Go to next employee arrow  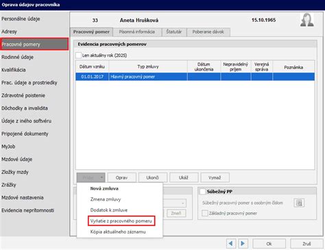pos(243,244)
